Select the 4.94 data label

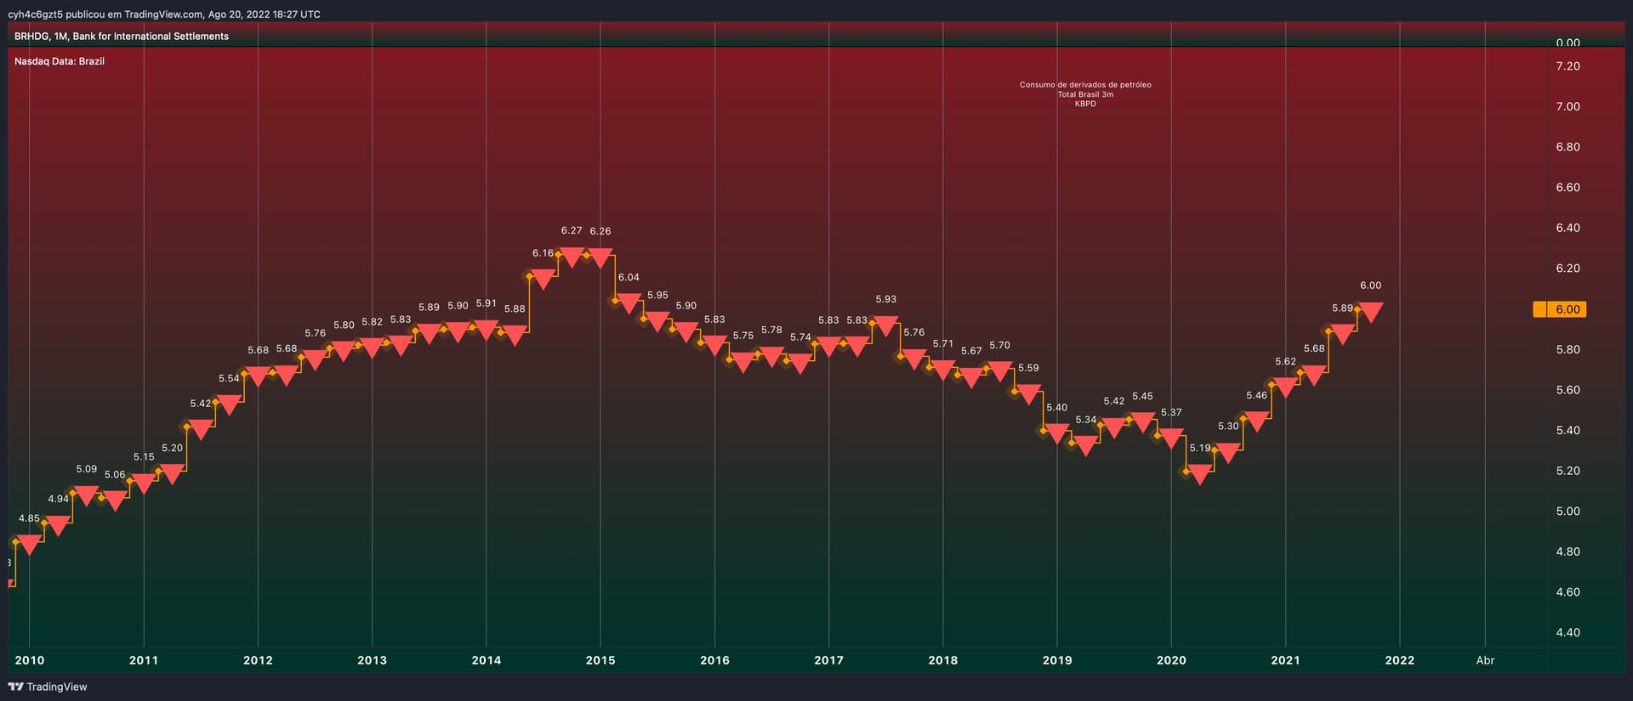click(x=58, y=499)
